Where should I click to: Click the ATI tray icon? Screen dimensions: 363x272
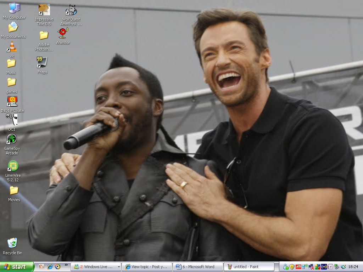tap(298, 267)
